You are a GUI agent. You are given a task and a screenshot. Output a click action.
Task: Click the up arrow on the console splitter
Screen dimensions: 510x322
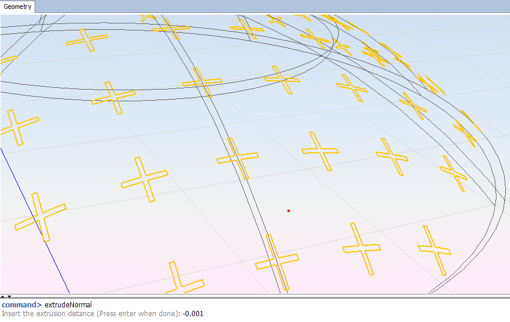point(3,296)
